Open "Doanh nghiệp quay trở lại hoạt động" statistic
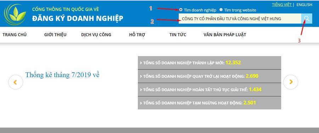 [x=209, y=76]
